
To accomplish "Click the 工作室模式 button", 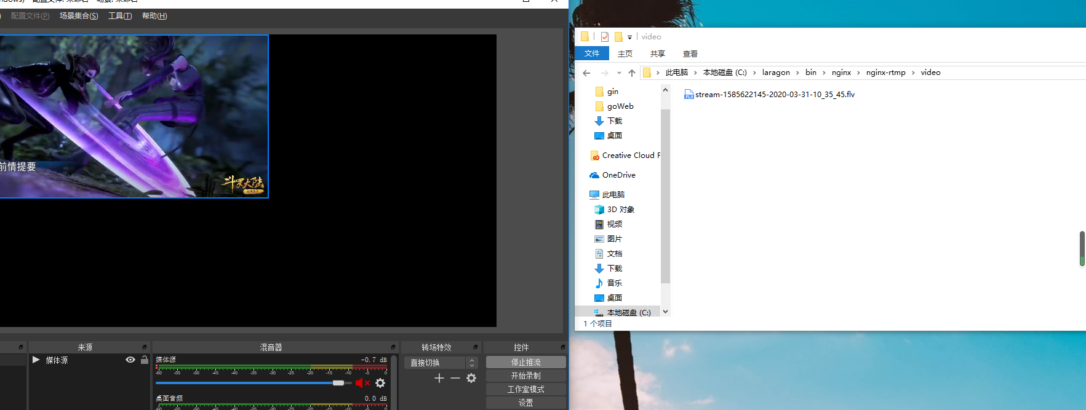I will 525,390.
